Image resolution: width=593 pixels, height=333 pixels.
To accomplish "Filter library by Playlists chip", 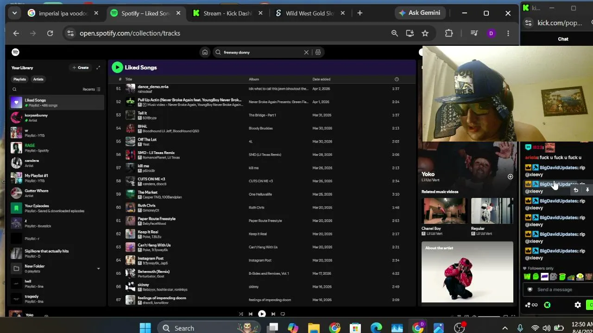I will coord(19,79).
